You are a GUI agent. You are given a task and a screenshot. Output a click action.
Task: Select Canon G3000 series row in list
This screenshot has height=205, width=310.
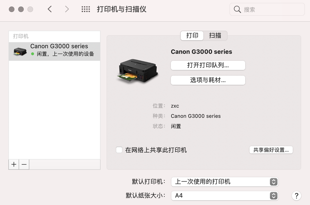(54, 51)
